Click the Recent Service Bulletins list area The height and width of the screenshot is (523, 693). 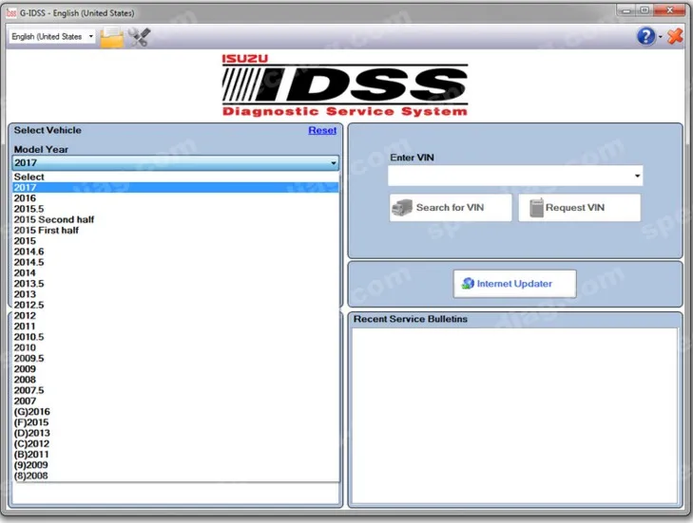pos(514,415)
